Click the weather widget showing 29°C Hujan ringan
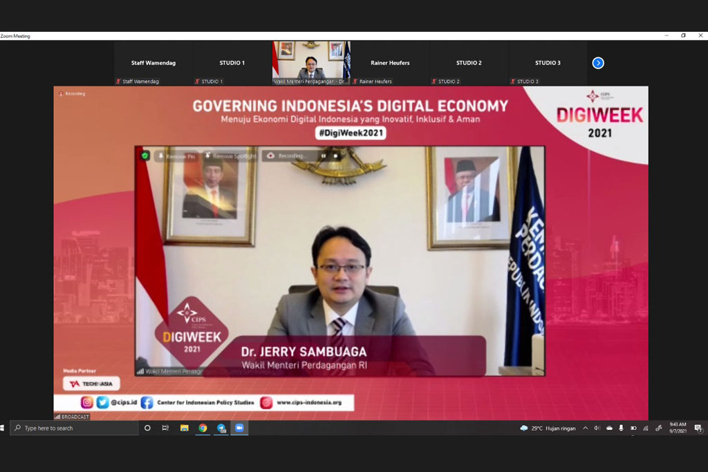 click(x=548, y=428)
